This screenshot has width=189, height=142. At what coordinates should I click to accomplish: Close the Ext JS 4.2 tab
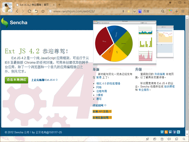(54, 5)
